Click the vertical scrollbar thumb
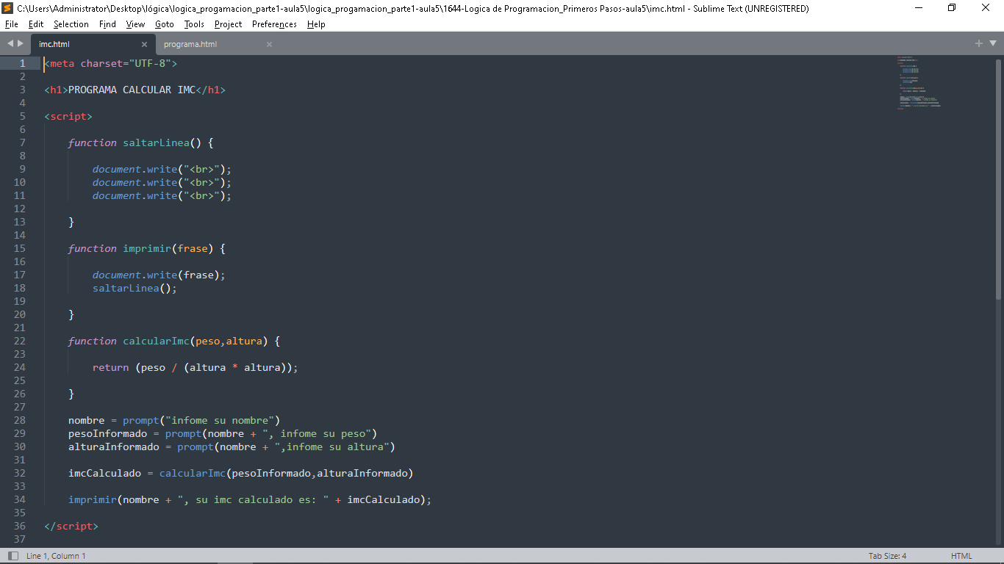This screenshot has width=1004, height=564. pos(998,179)
